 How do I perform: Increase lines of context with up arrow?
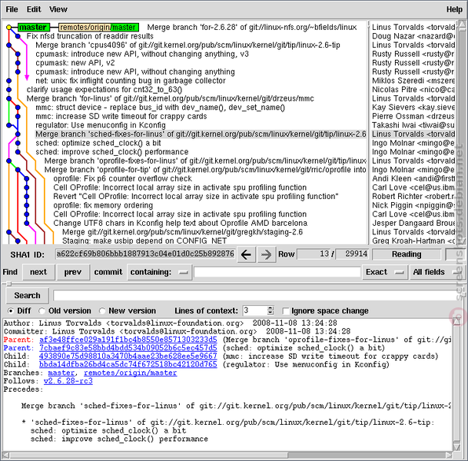click(x=270, y=308)
